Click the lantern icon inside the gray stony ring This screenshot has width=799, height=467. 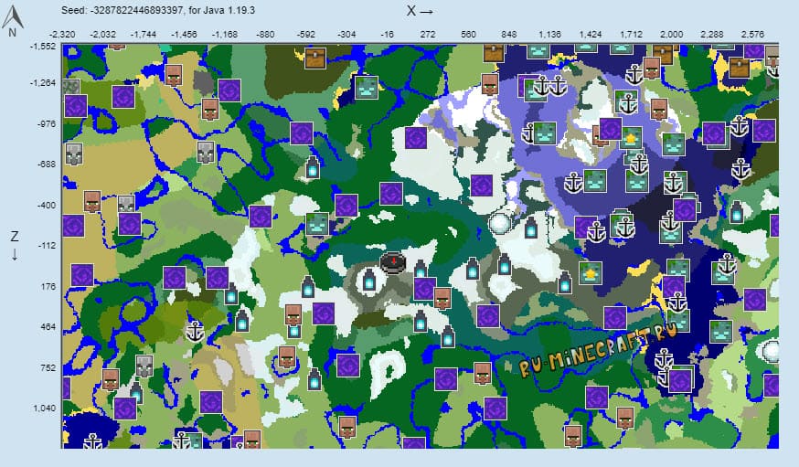[x=369, y=280]
